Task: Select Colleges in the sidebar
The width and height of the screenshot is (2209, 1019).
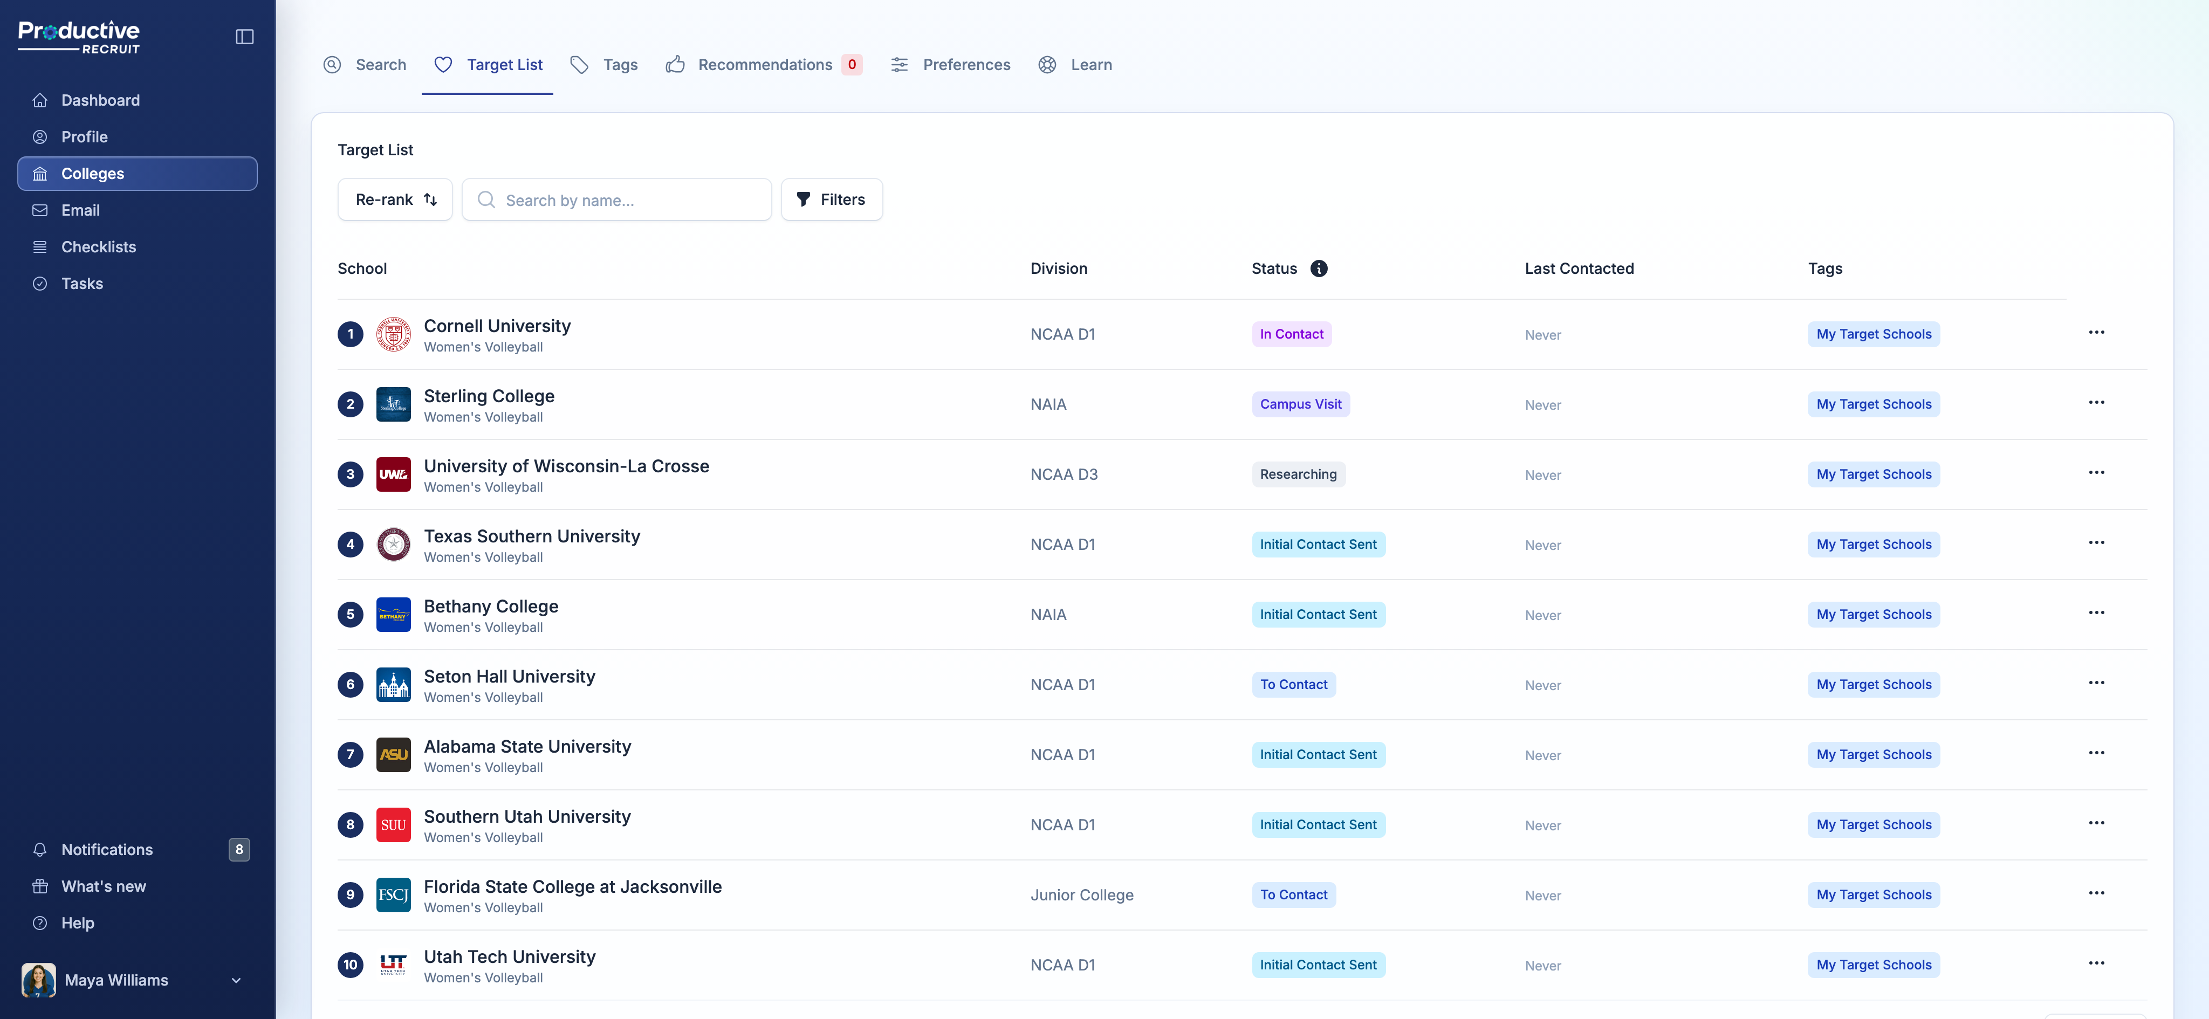Action: (x=137, y=174)
